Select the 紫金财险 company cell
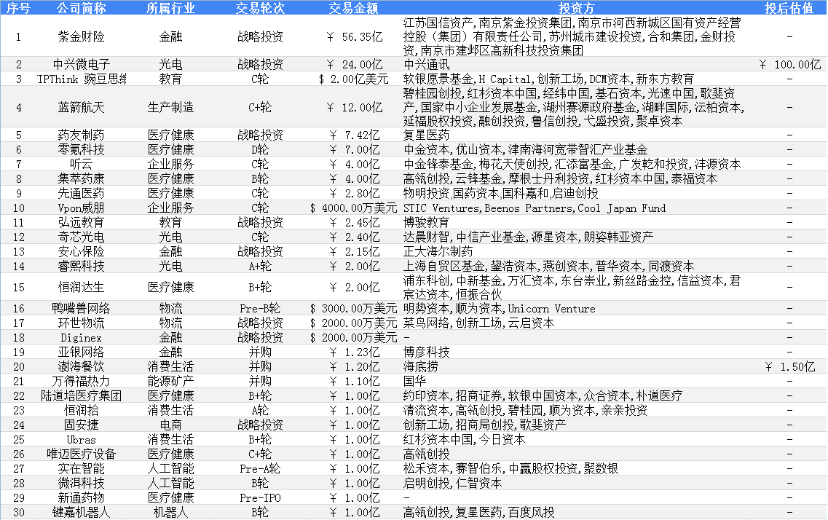This screenshot has height=520, width=828. (82, 36)
